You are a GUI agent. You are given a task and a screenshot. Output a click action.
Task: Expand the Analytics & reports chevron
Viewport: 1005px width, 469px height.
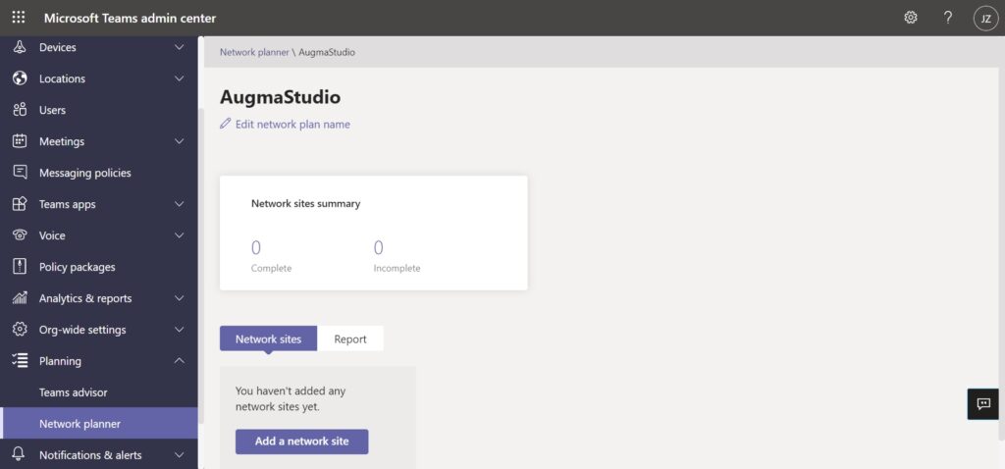pyautogui.click(x=179, y=298)
